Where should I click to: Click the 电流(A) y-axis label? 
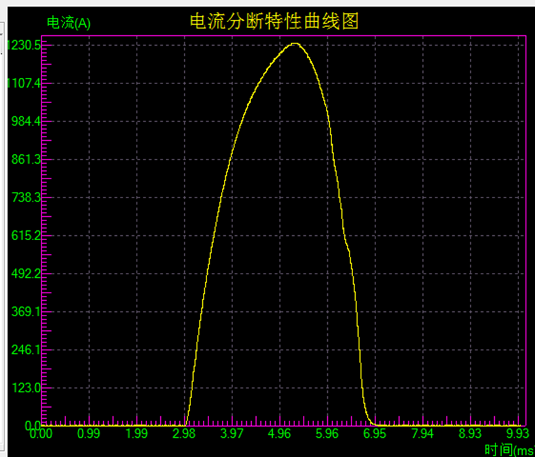click(69, 23)
